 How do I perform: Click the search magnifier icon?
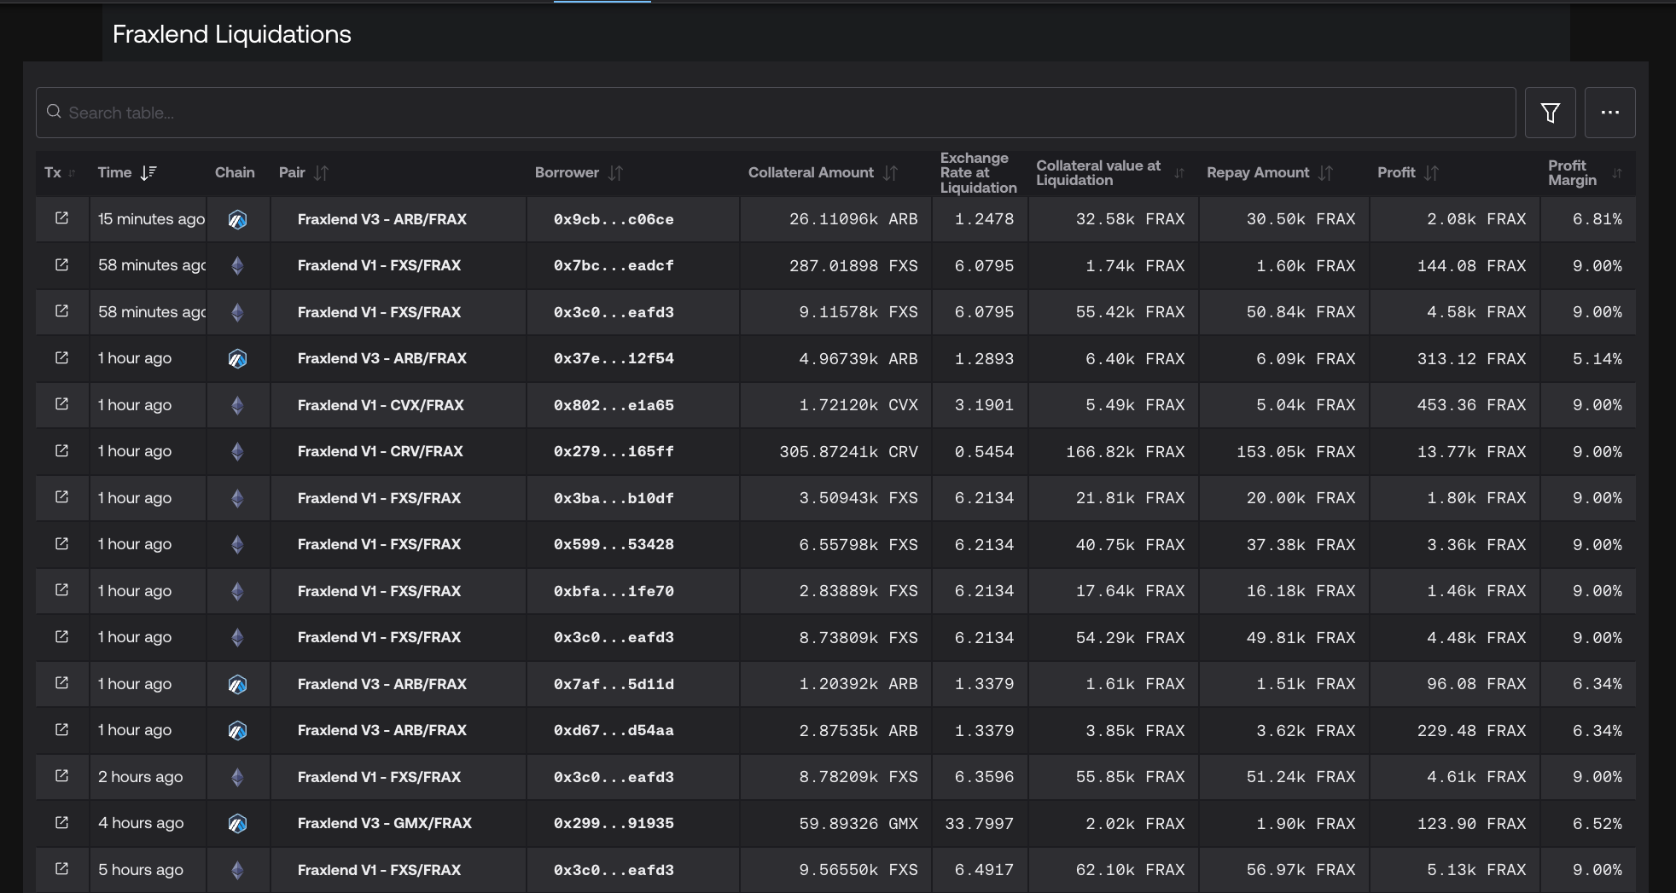click(54, 112)
